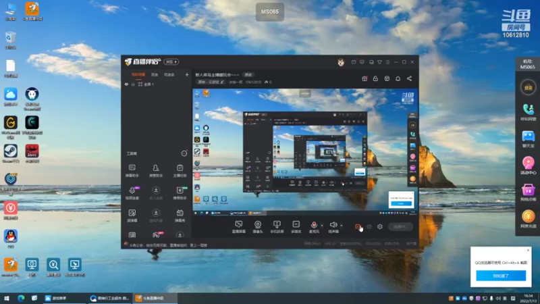Expand the microphone options arrow
The height and width of the screenshot is (304, 540).
322,226
